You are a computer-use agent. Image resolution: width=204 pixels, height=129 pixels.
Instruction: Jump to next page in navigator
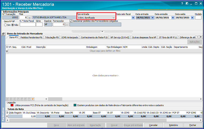tap(22, 99)
